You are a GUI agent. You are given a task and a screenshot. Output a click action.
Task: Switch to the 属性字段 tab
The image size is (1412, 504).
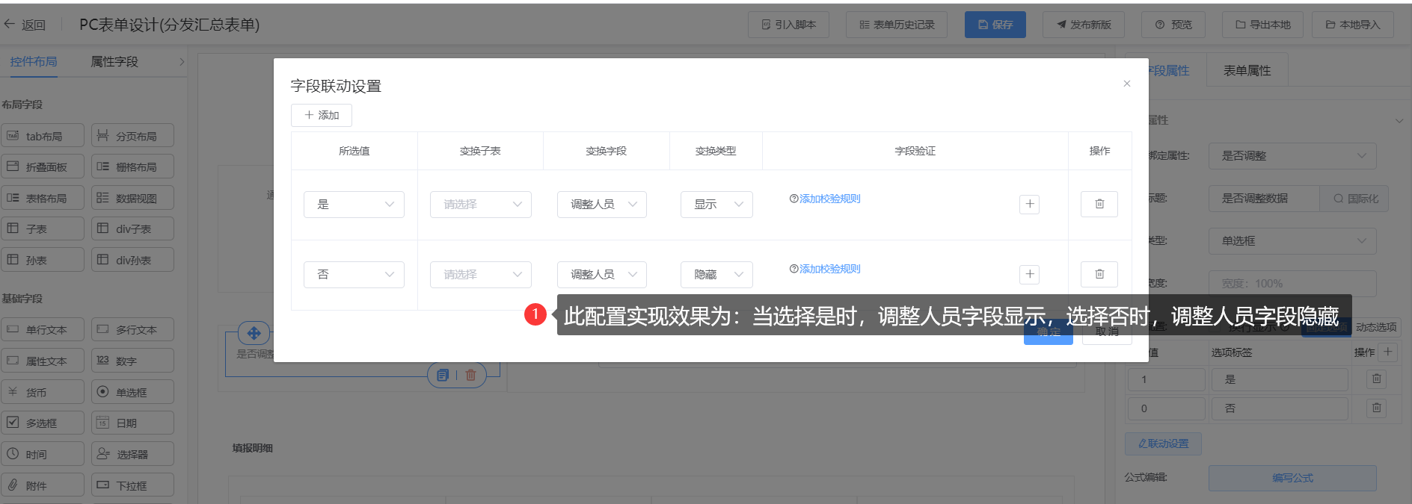[x=114, y=62]
